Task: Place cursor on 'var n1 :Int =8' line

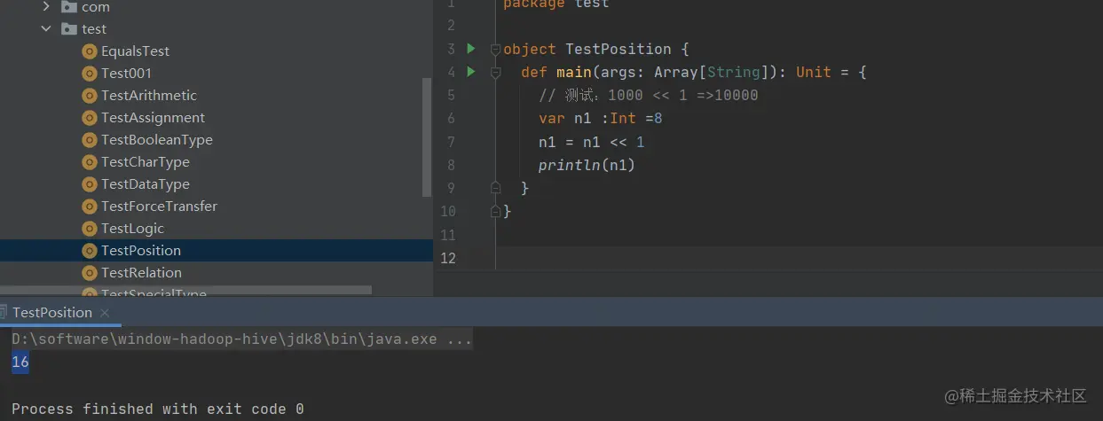Action: pyautogui.click(x=601, y=118)
